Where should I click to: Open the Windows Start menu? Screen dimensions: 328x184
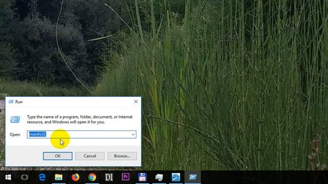click(x=8, y=177)
